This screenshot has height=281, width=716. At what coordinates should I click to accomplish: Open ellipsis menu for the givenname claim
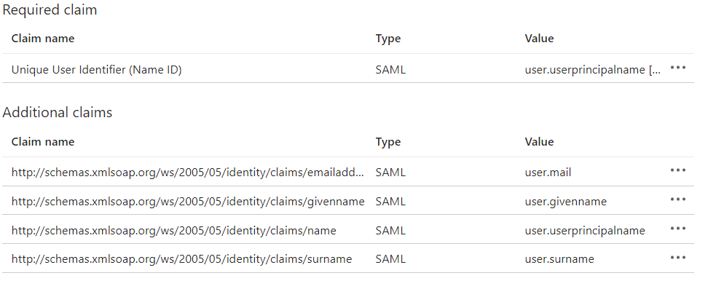tap(677, 199)
